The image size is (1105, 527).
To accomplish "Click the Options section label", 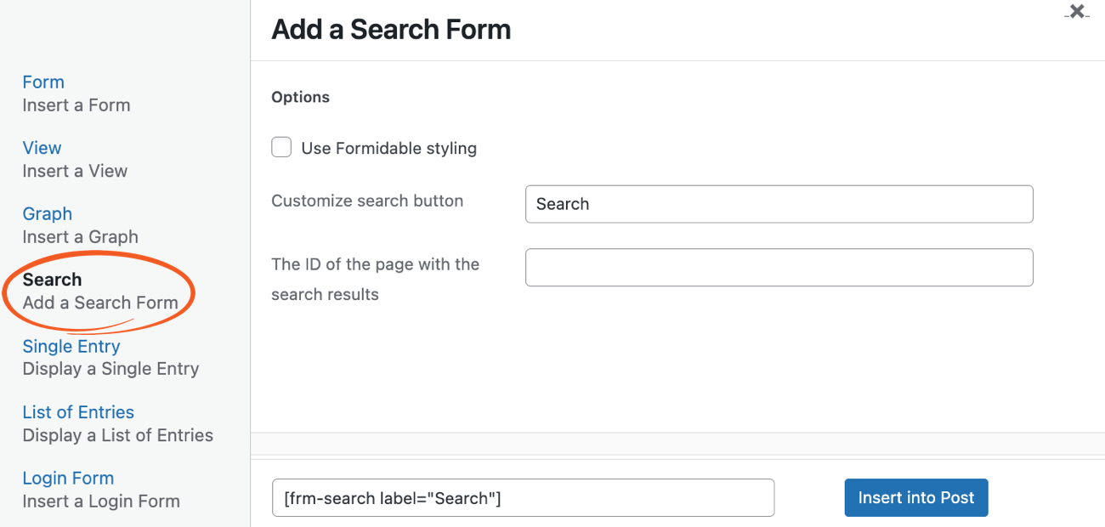I will pos(300,97).
